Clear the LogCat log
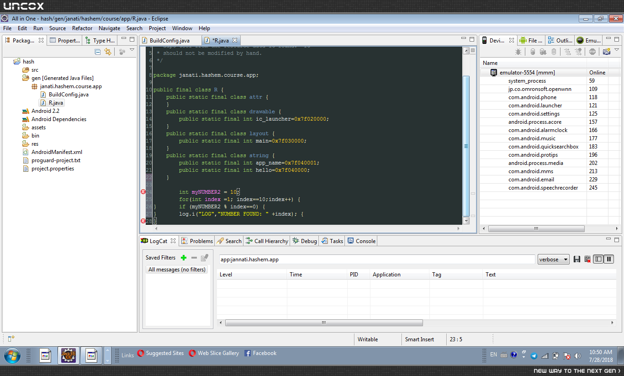Image resolution: width=624 pixels, height=376 pixels. 587,259
